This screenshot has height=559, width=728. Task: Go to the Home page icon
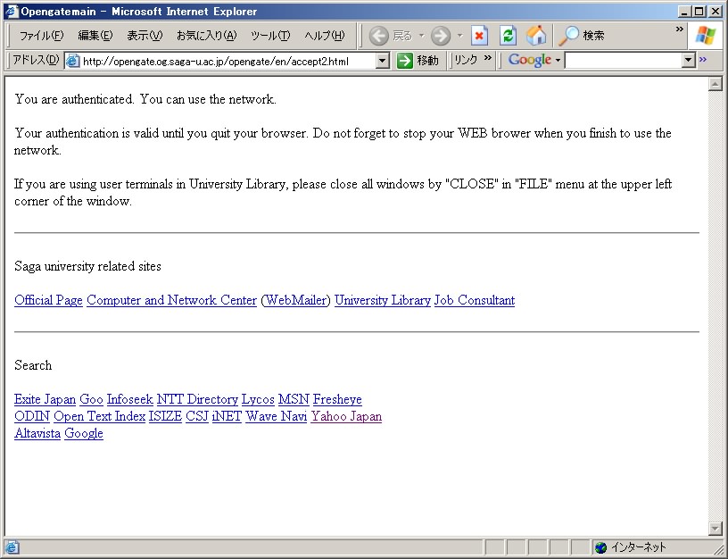(x=536, y=36)
